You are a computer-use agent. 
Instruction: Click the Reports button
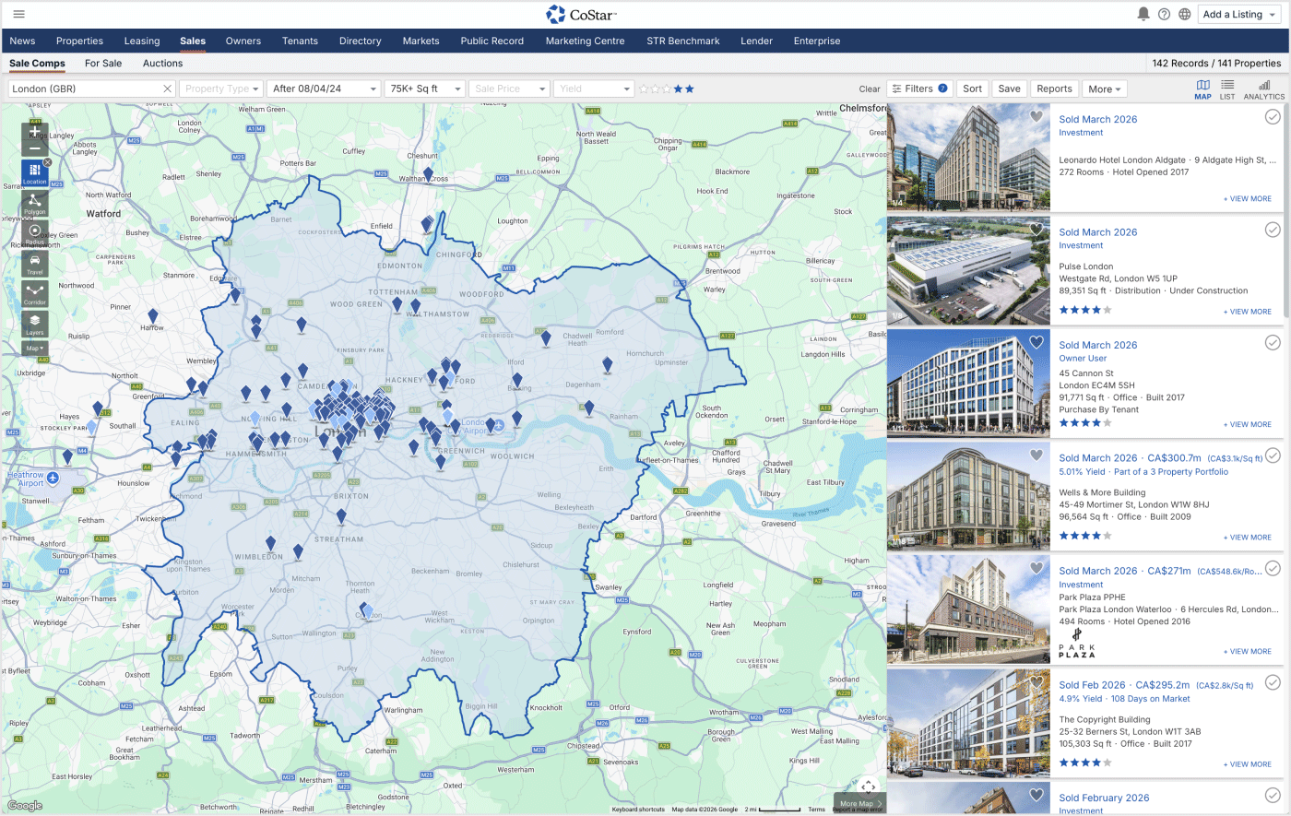(1054, 89)
